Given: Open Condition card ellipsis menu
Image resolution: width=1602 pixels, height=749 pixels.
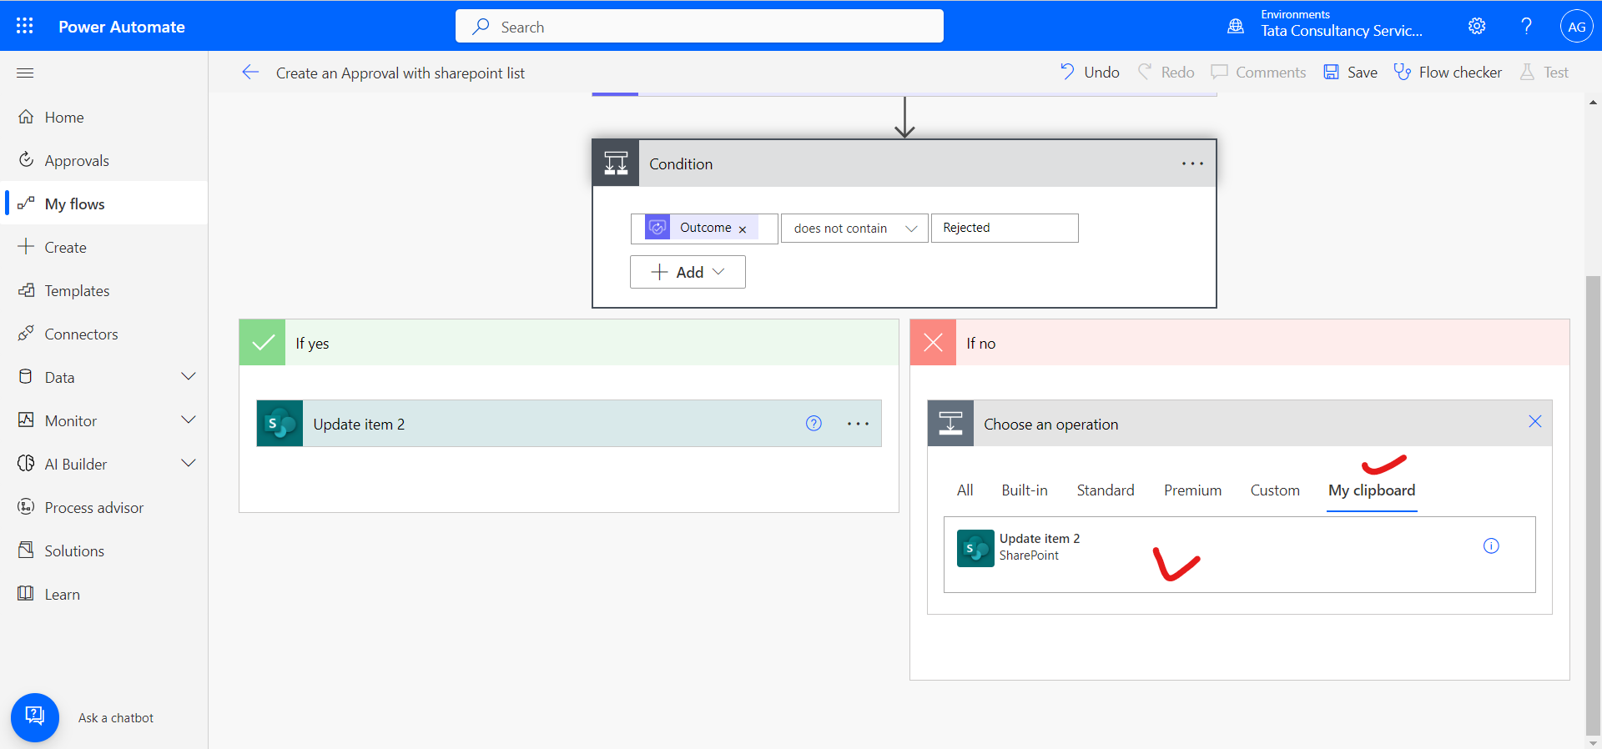Looking at the screenshot, I should [x=1192, y=163].
